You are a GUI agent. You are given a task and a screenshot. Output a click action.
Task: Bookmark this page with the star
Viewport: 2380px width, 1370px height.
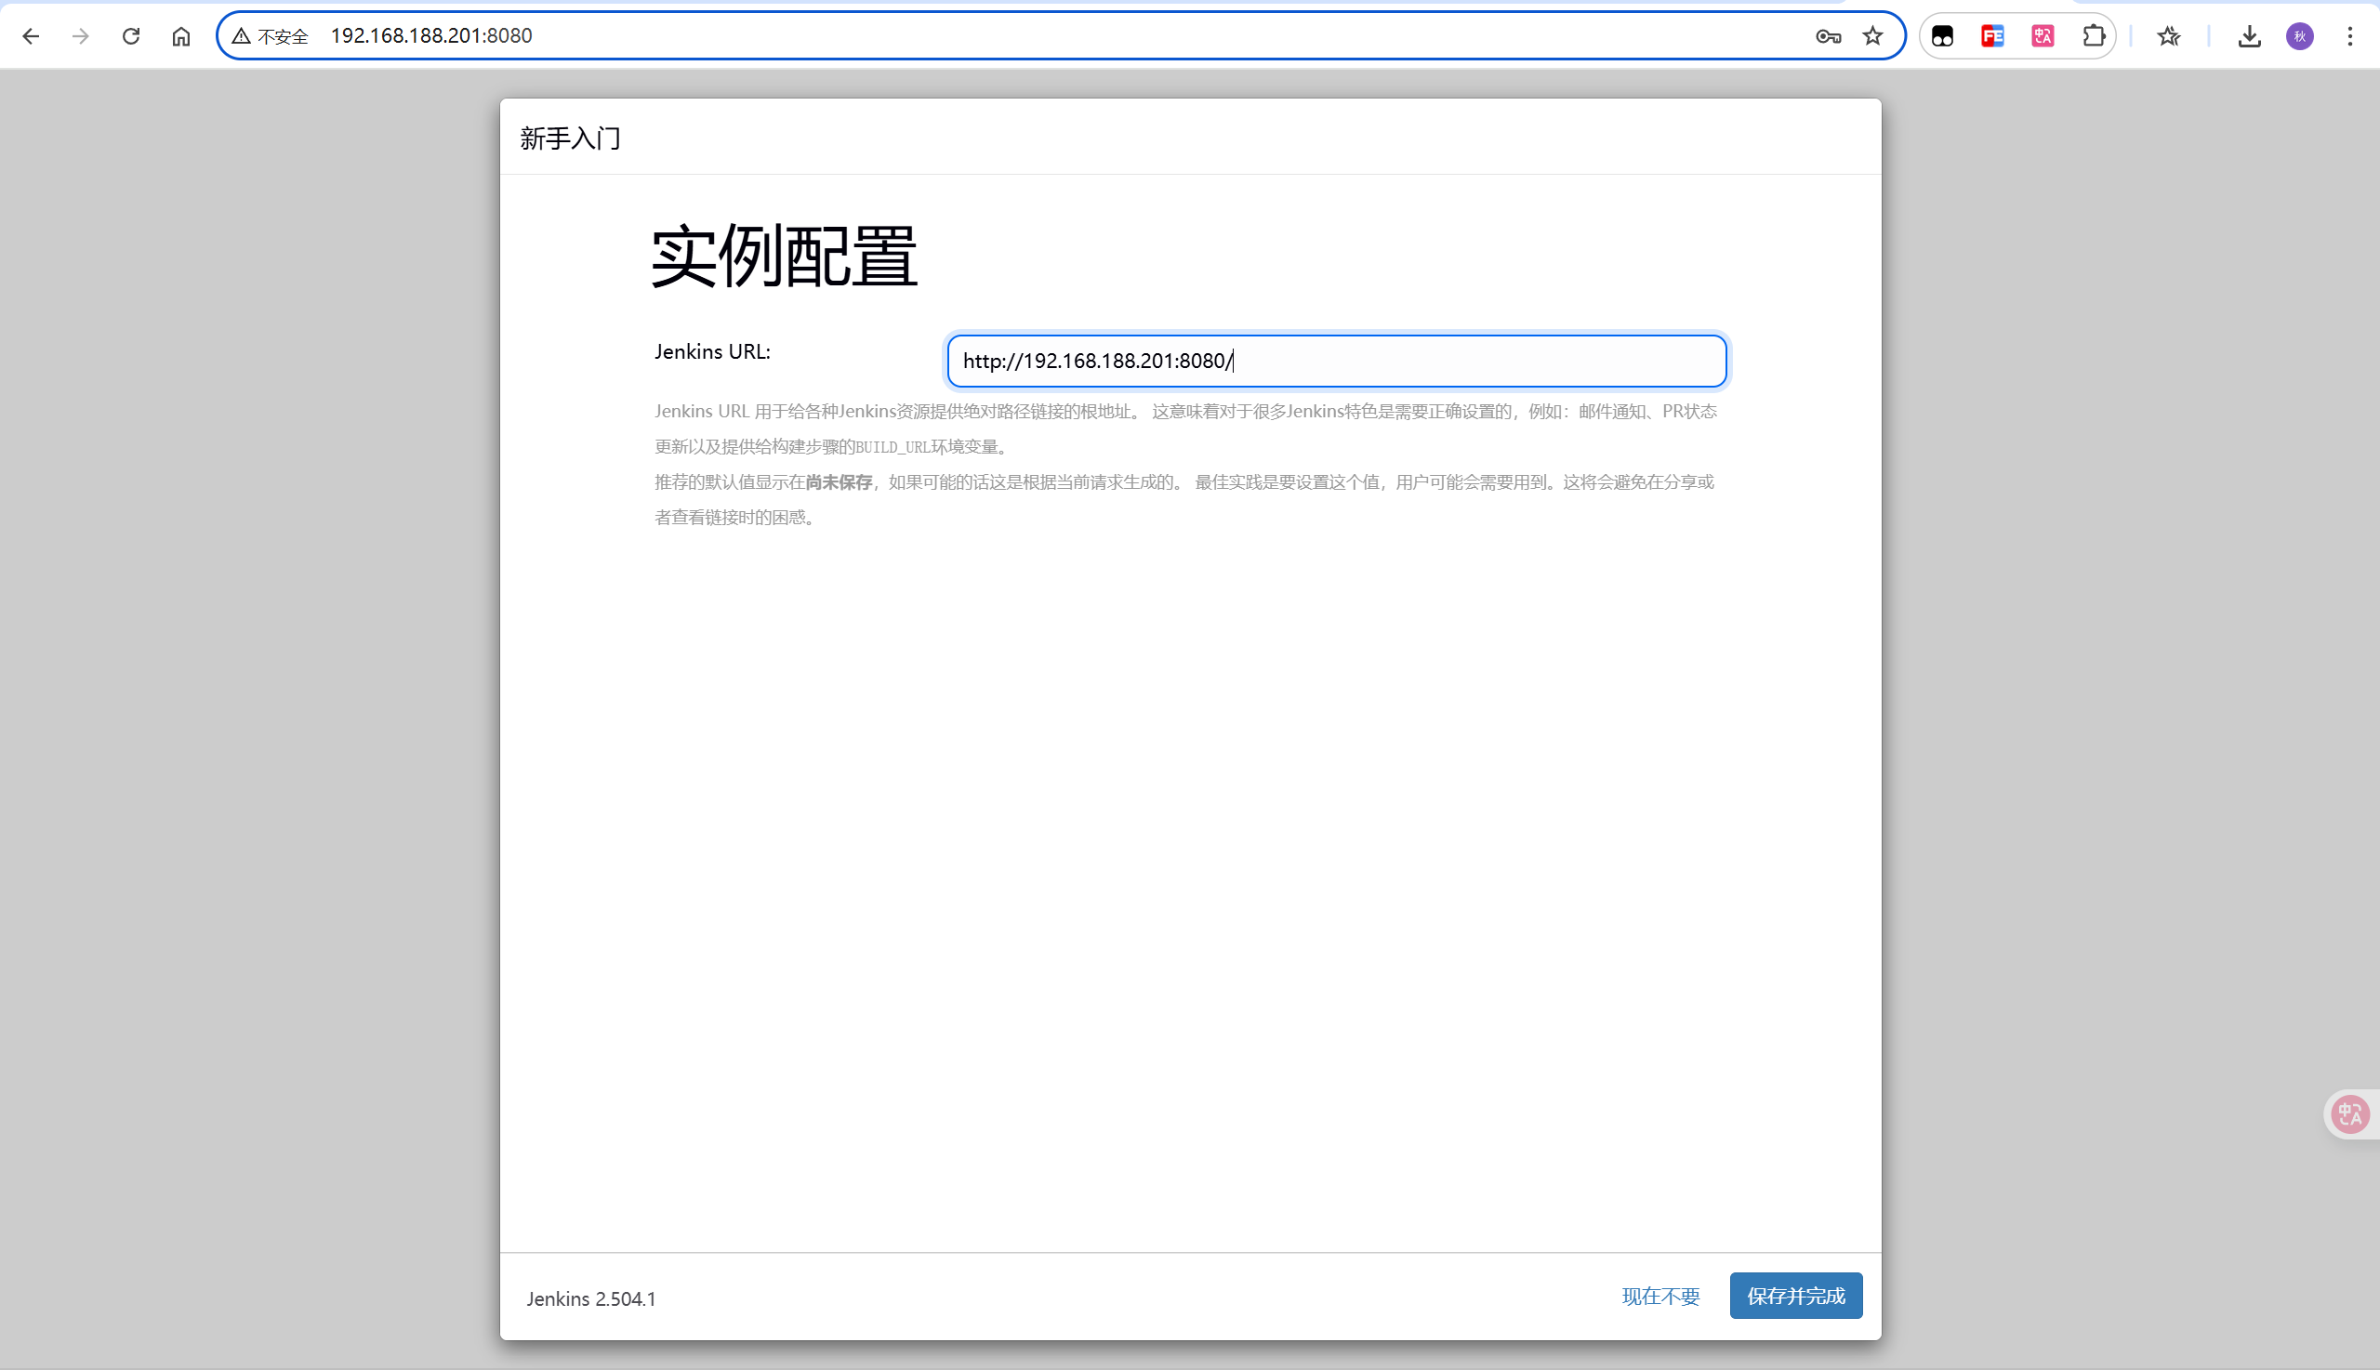coord(1872,35)
